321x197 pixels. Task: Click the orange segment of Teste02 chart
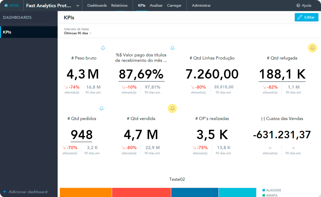(x=86, y=192)
